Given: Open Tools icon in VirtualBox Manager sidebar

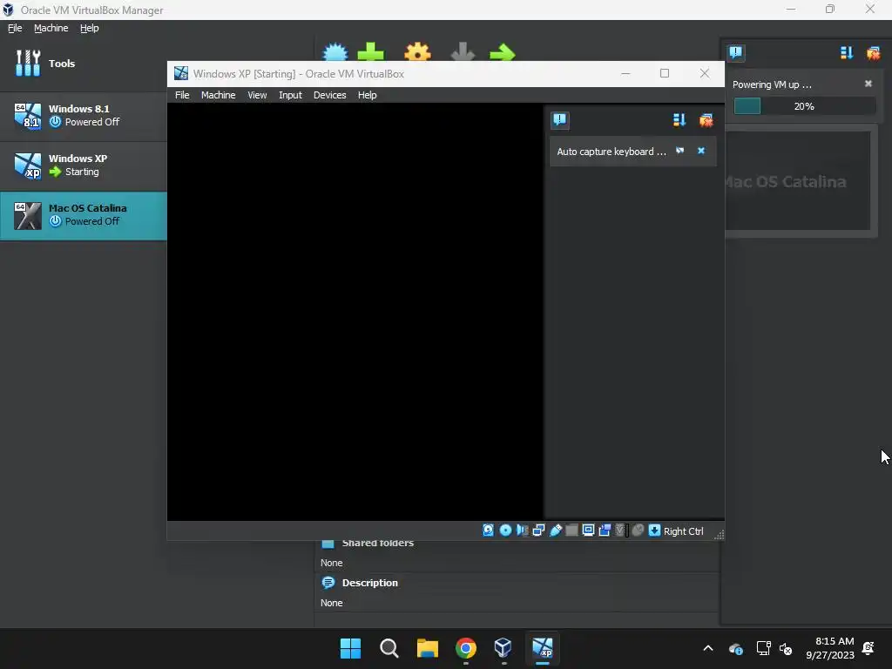Looking at the screenshot, I should pyautogui.click(x=28, y=63).
